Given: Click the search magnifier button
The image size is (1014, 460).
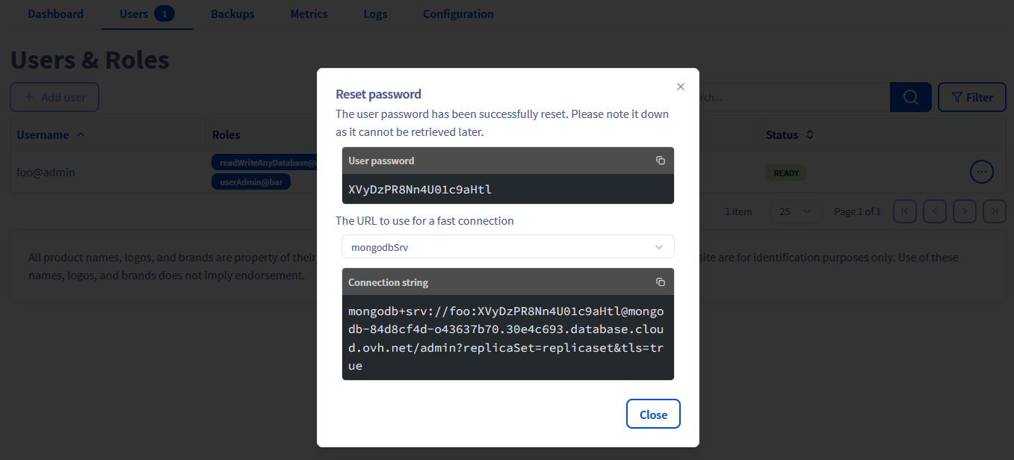Looking at the screenshot, I should point(910,97).
